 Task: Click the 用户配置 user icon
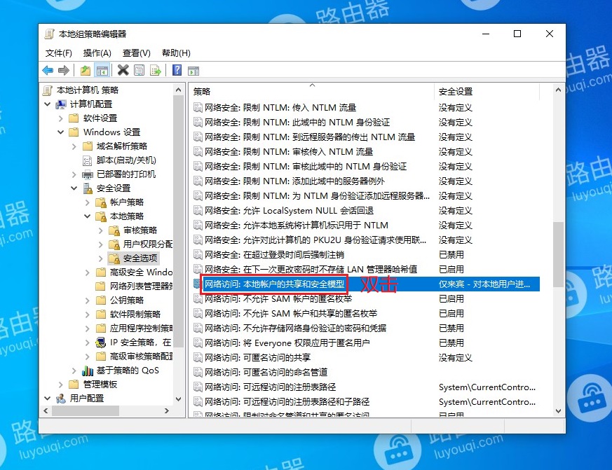pos(60,399)
